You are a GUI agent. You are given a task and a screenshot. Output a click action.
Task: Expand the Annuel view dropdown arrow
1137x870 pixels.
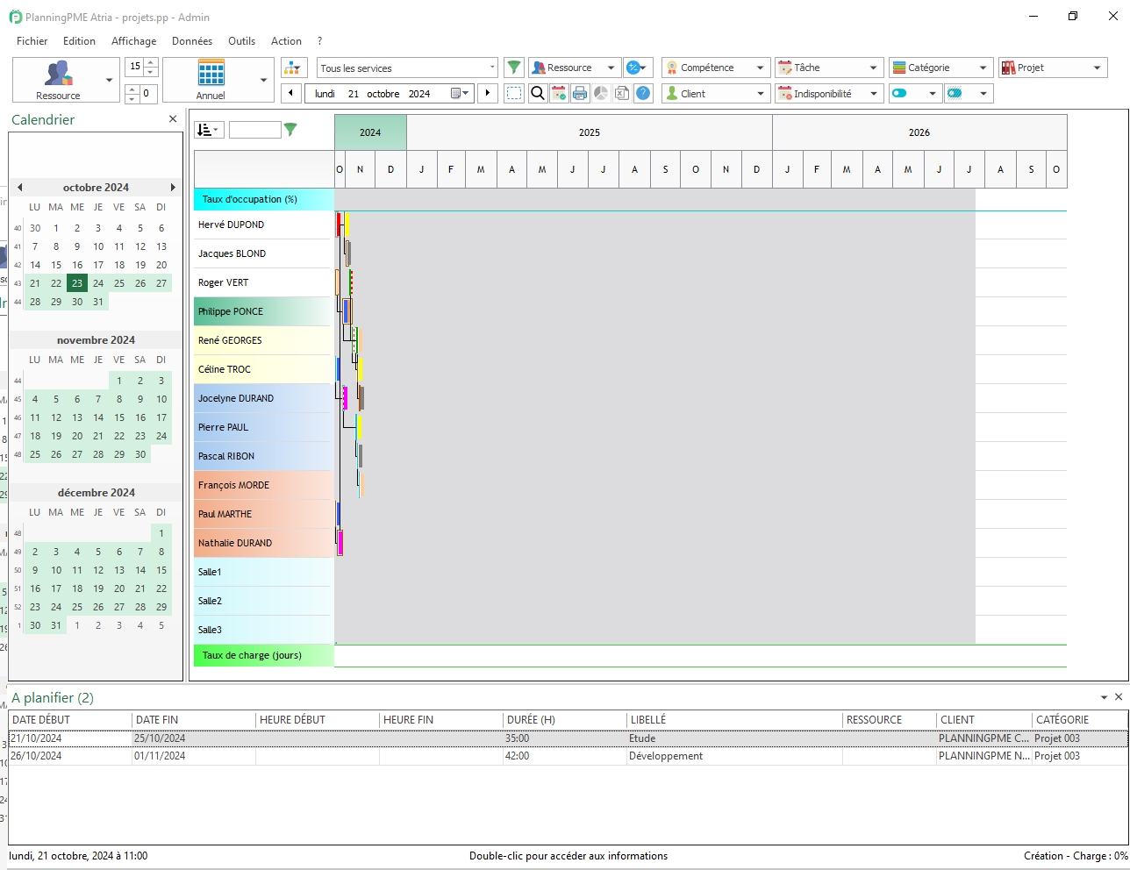[264, 80]
